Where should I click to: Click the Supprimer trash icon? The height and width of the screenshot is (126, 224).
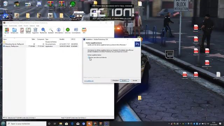35,30
